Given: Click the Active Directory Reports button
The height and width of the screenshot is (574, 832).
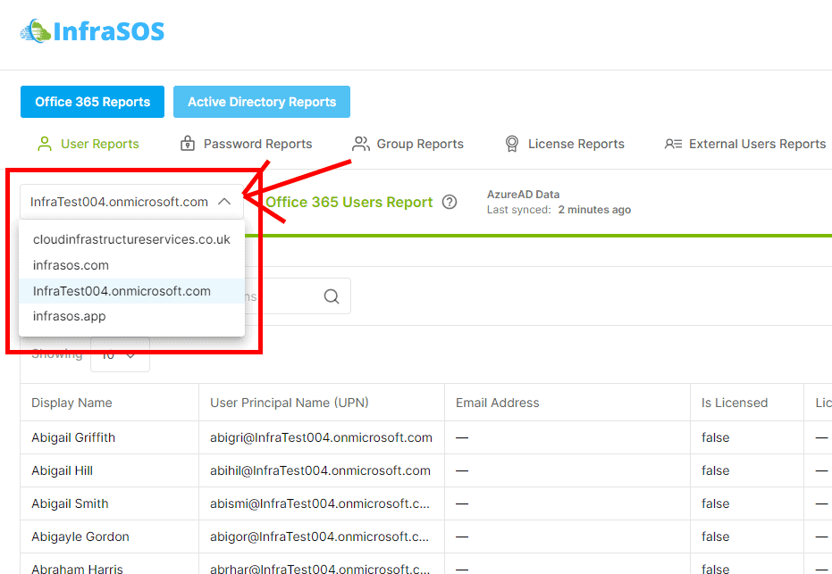Looking at the screenshot, I should coord(261,102).
